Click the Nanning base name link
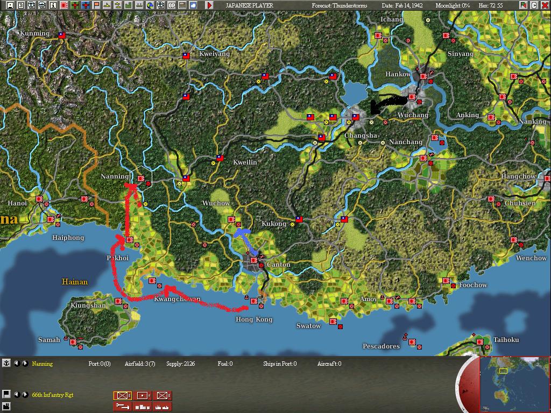Image resolution: width=551 pixels, height=413 pixels. 42,364
